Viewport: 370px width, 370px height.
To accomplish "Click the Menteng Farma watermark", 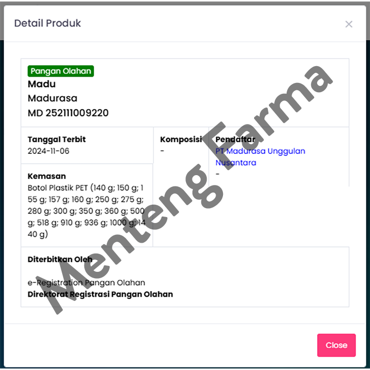I will coord(185,190).
